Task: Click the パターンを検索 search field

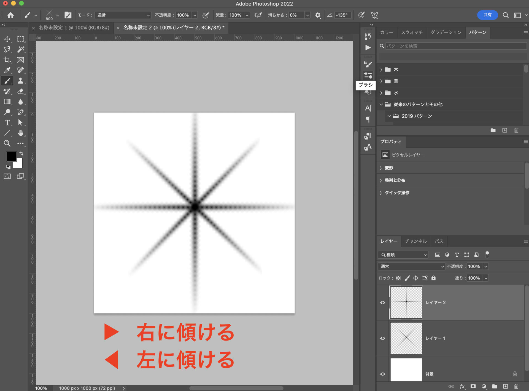Action: pyautogui.click(x=456, y=46)
